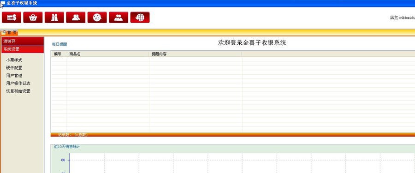Click the 欢迎登录金喜子收银系统 heading
The width and height of the screenshot is (415, 173).
252,42
